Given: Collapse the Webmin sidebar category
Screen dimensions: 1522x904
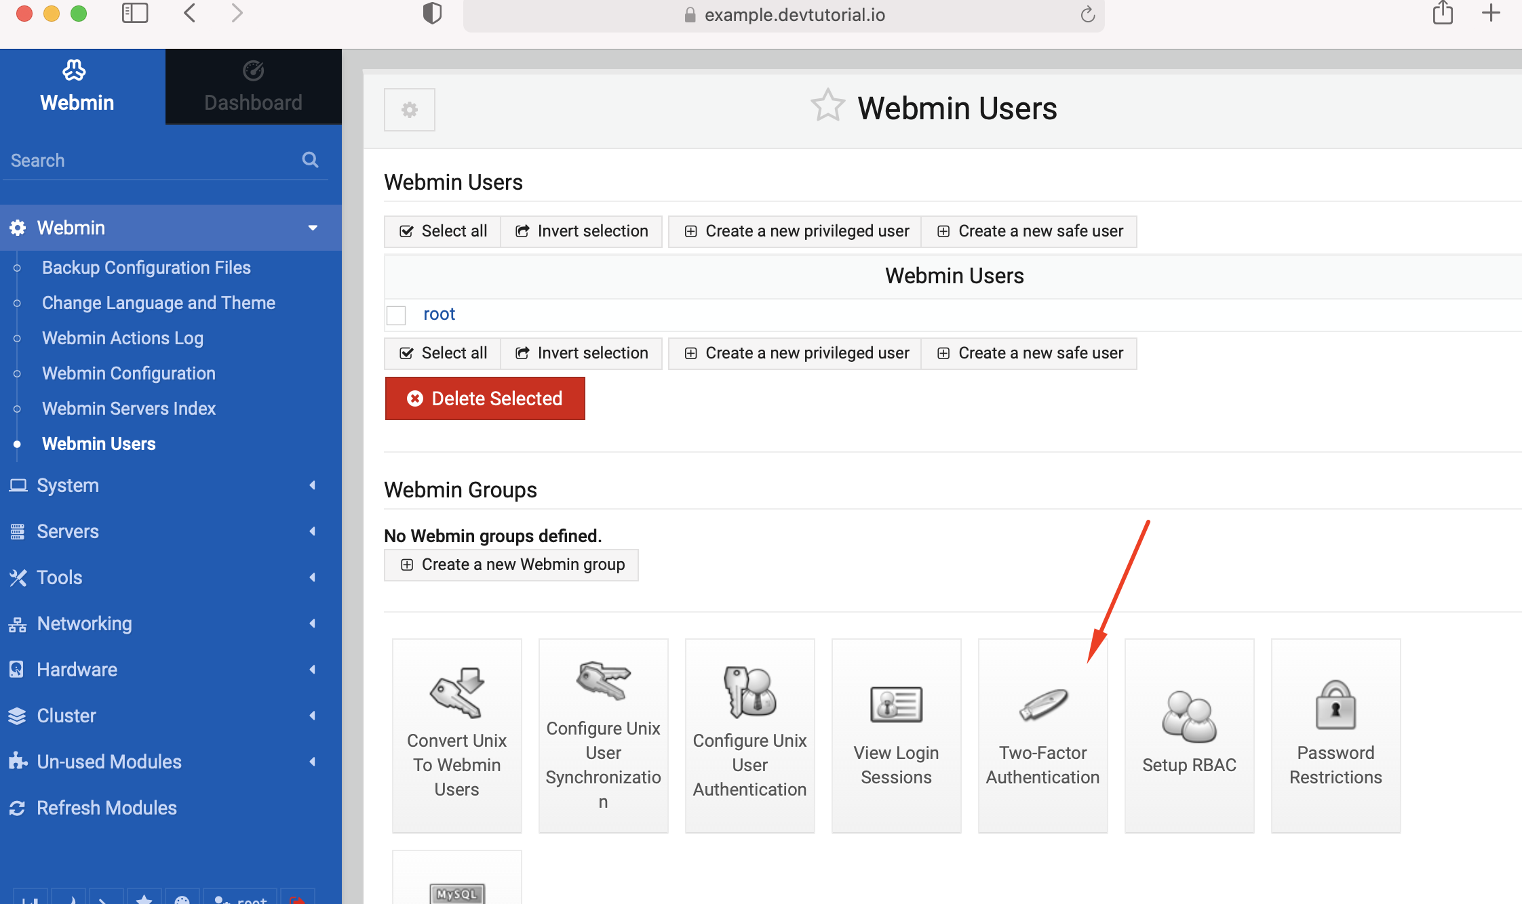Looking at the screenshot, I should tap(171, 228).
